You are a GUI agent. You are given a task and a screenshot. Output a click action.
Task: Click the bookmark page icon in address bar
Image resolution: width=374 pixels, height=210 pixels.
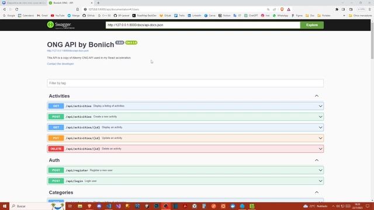pyautogui.click(x=78, y=9)
